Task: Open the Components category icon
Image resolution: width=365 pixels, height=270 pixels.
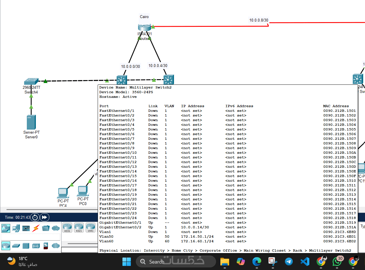Action: [x=26, y=228]
